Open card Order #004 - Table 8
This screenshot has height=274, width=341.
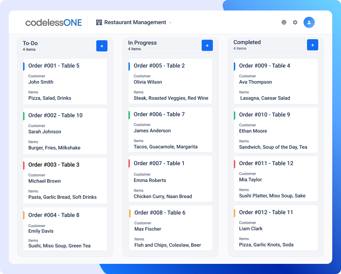[x=65, y=229]
